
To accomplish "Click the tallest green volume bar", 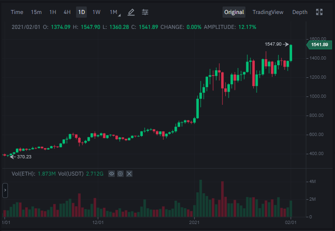I will click(x=201, y=198).
